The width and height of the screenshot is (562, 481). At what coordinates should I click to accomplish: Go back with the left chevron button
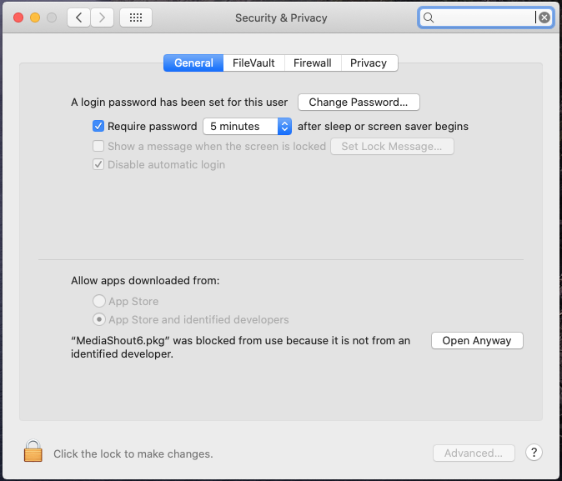(x=79, y=18)
